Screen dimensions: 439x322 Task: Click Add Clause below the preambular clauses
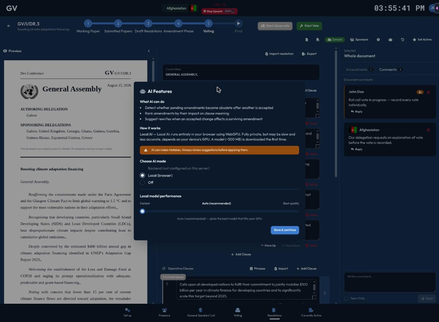click(x=241, y=254)
